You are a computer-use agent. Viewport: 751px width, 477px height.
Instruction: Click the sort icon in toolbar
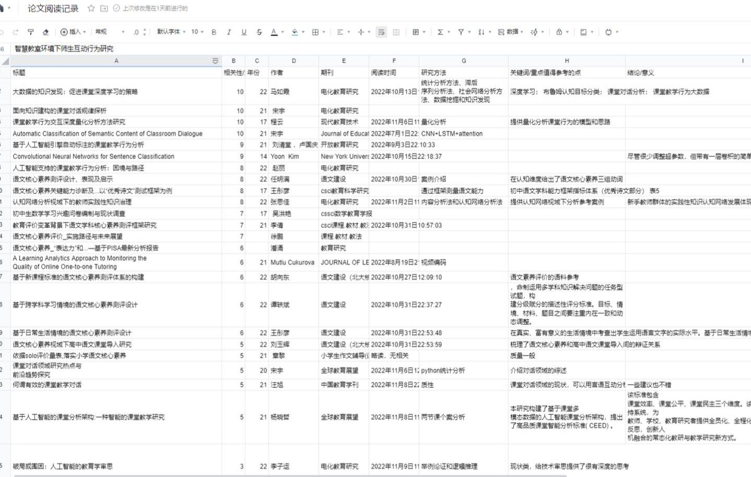click(x=481, y=32)
